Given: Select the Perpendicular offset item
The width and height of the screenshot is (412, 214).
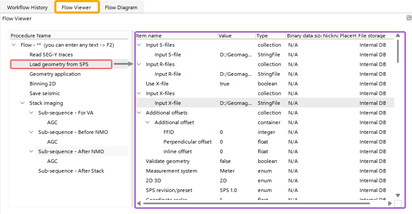Looking at the screenshot, I should tap(187, 142).
